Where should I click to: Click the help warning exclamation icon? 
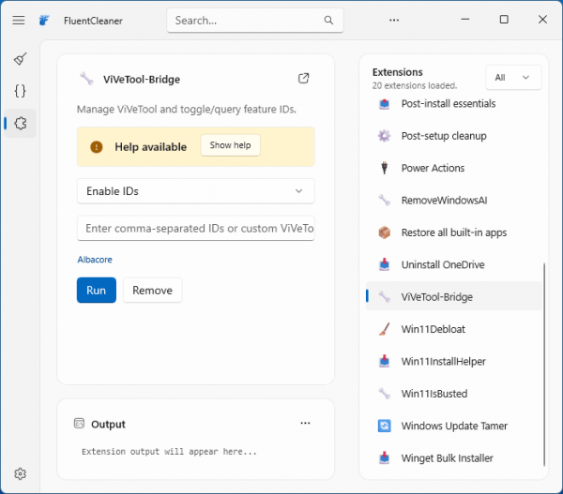click(x=97, y=147)
